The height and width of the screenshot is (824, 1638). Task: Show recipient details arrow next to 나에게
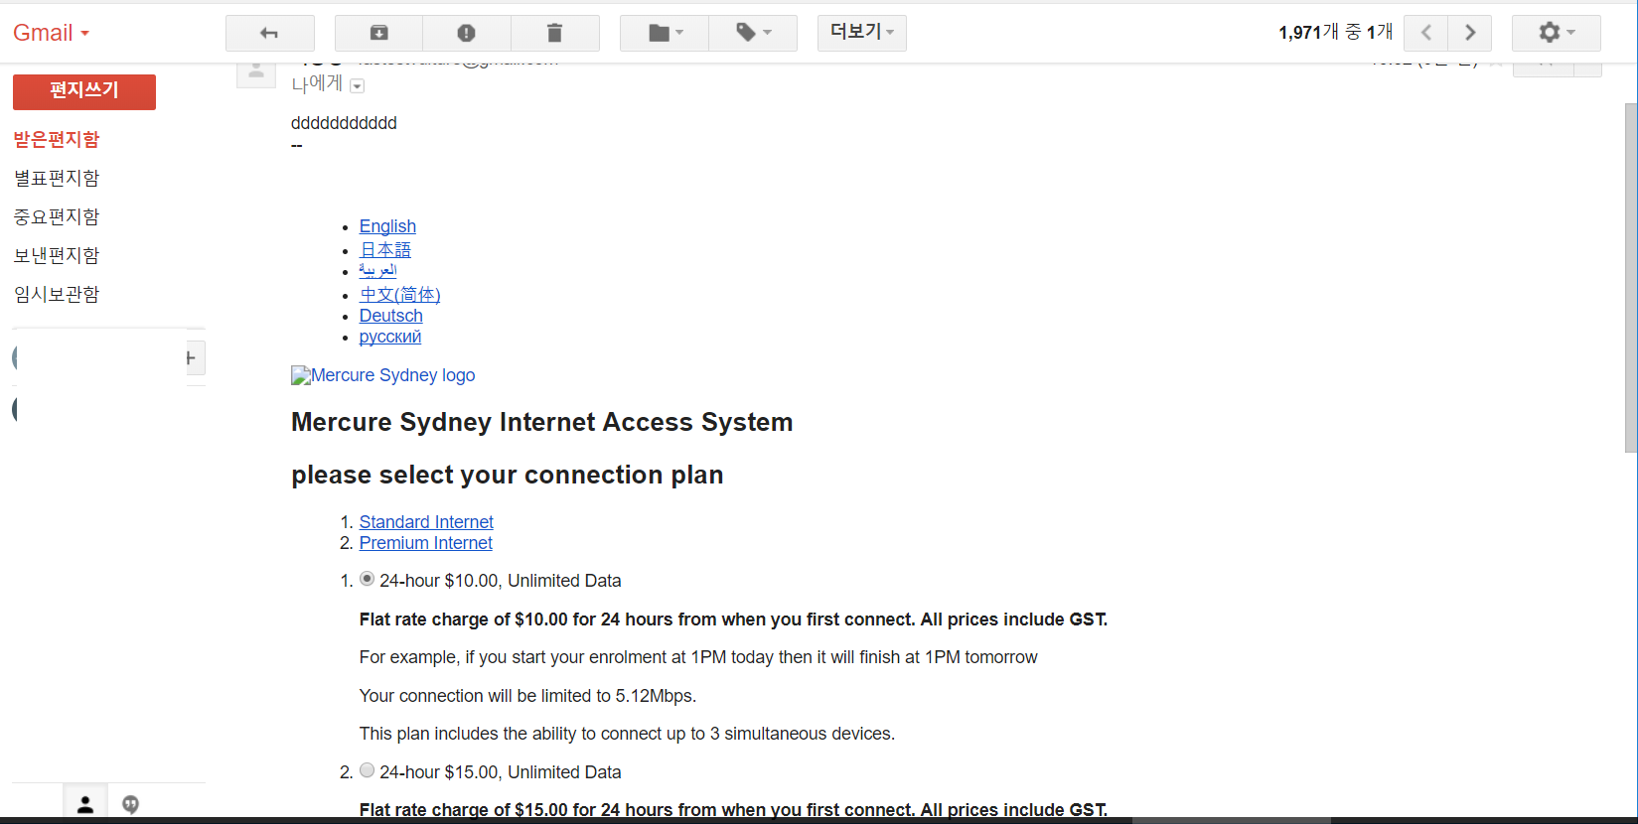(x=358, y=86)
